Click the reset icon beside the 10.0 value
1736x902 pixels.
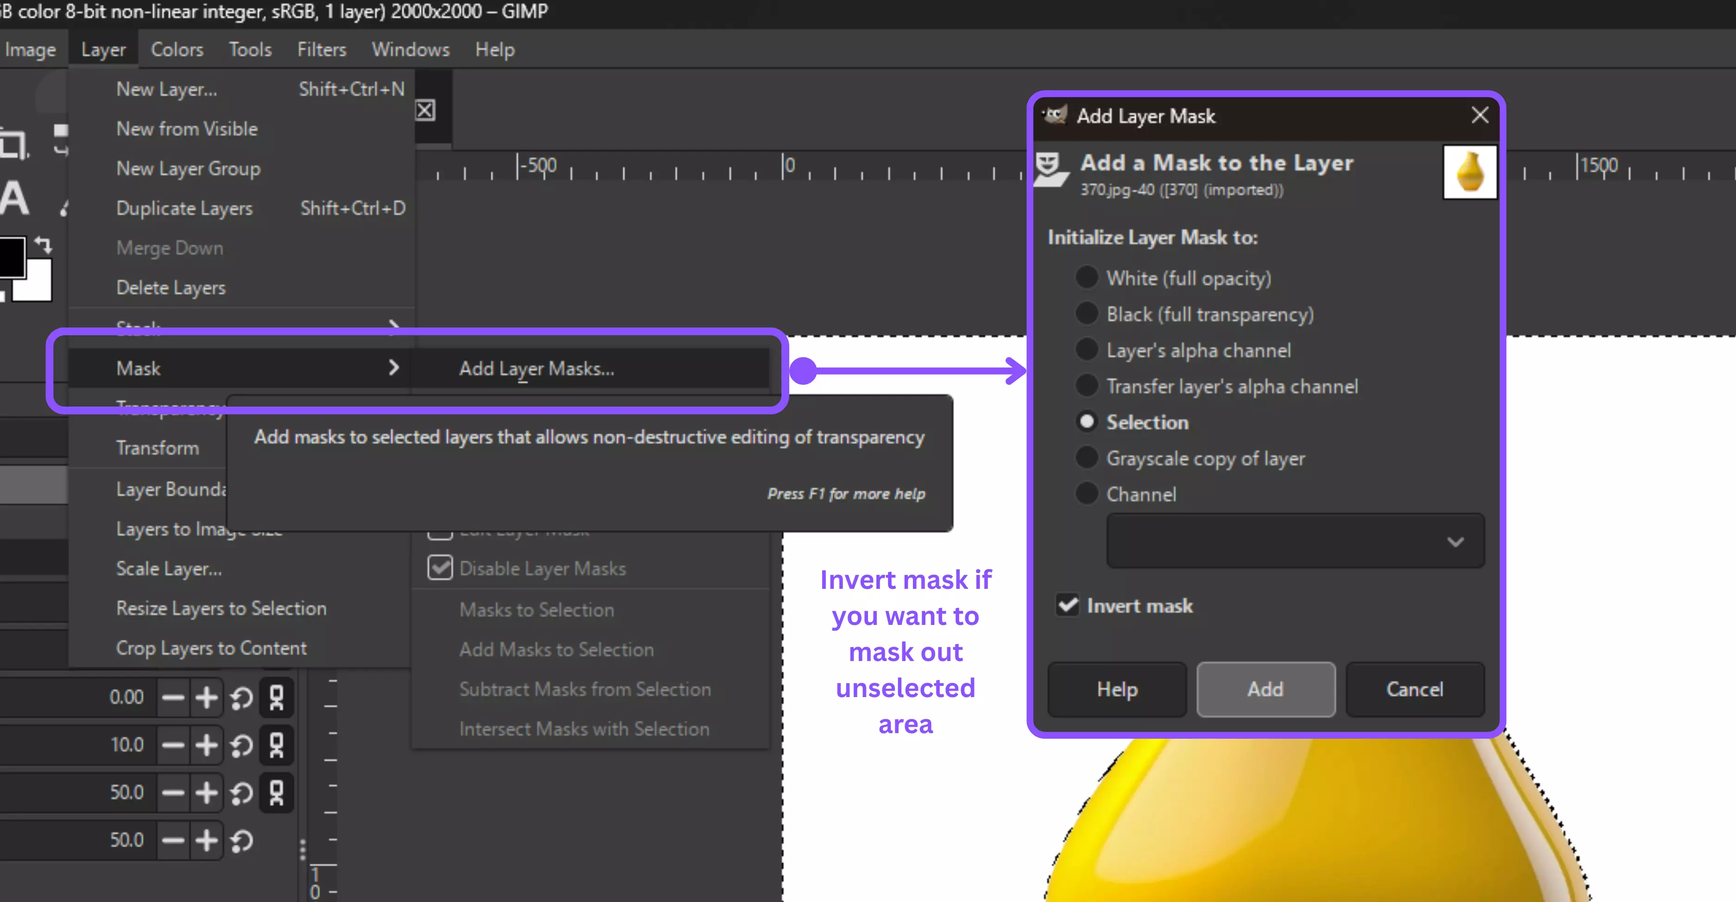pyautogui.click(x=241, y=745)
